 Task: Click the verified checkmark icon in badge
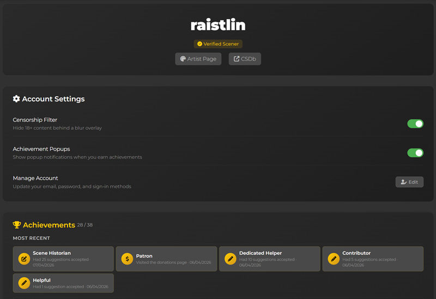pos(199,44)
